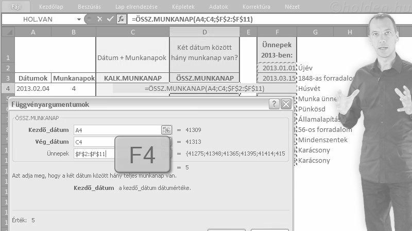
Task: Switch to the Adatok tab
Action: pyautogui.click(x=218, y=7)
